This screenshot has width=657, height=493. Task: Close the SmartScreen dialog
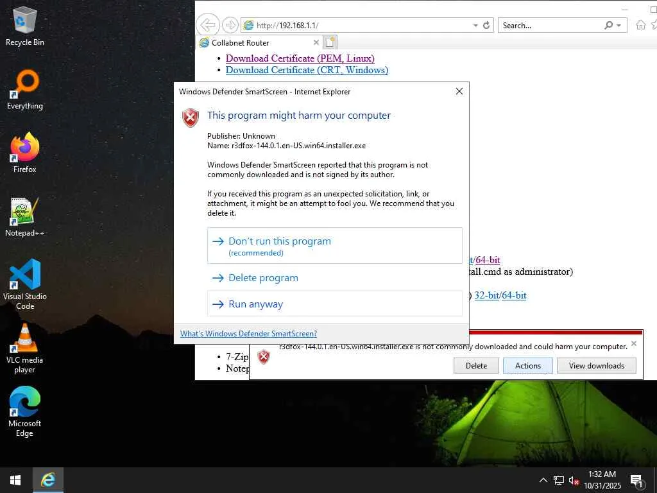click(x=459, y=91)
